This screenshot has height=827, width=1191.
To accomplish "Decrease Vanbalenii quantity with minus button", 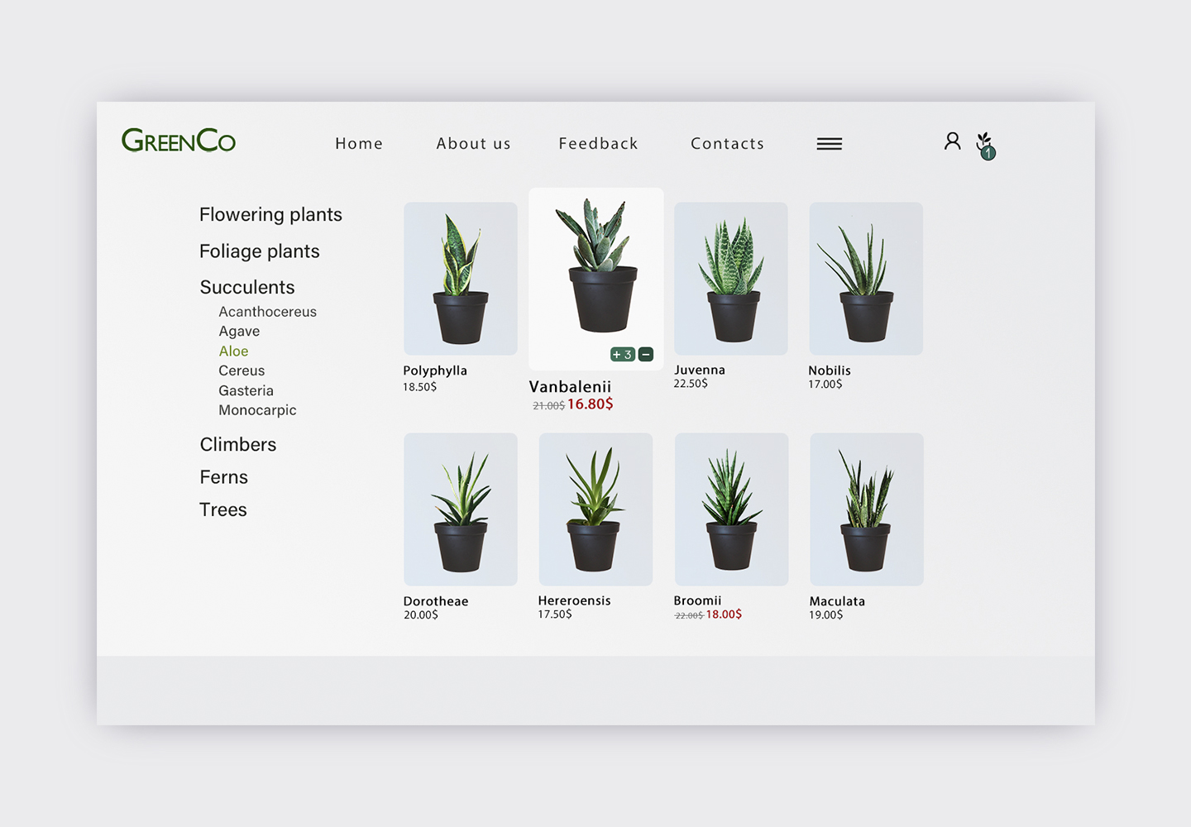I will point(647,355).
